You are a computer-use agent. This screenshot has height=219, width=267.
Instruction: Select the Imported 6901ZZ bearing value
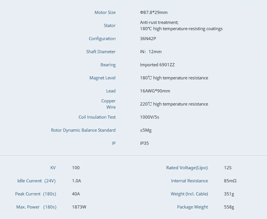click(157, 65)
